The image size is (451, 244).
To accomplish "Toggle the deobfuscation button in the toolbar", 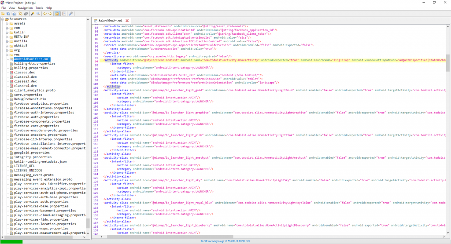I will tap(57, 14).
